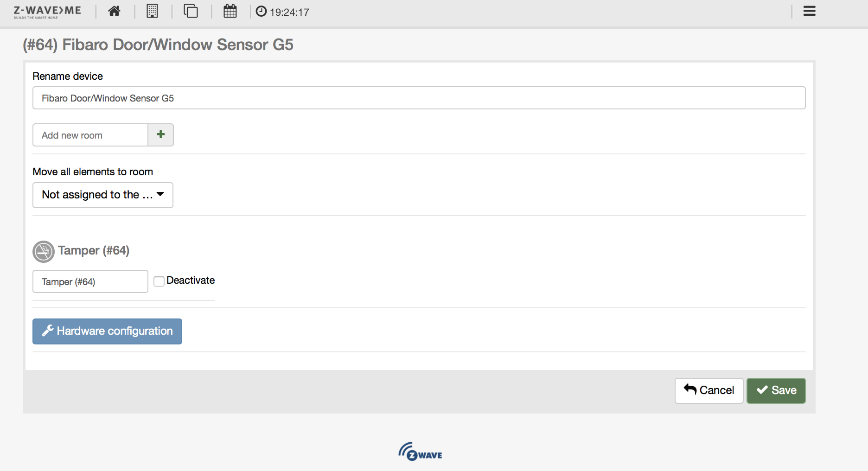Open the hamburger main menu
The height and width of the screenshot is (471, 868).
click(x=810, y=11)
